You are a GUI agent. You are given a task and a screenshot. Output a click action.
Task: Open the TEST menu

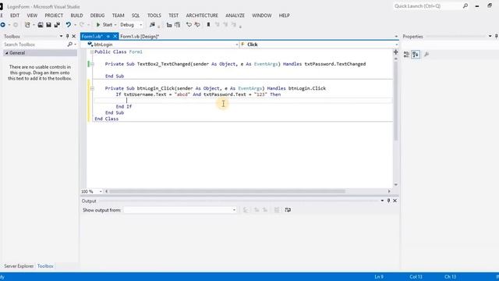click(173, 16)
